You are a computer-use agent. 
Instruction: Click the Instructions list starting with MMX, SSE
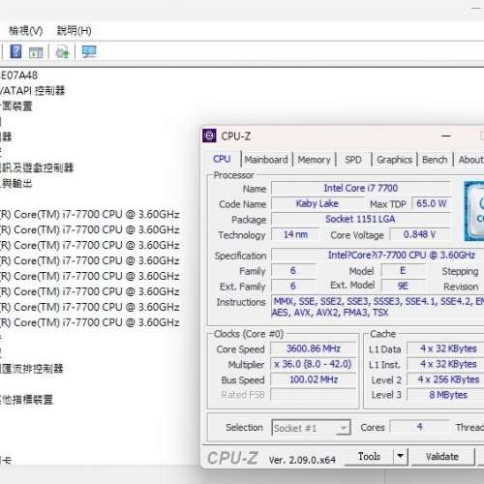pyautogui.click(x=378, y=307)
